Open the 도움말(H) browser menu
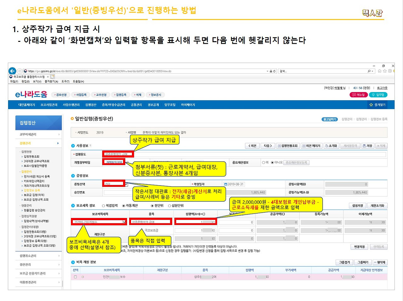Image resolution: width=403 pixels, height=301 pixels. coord(78,81)
